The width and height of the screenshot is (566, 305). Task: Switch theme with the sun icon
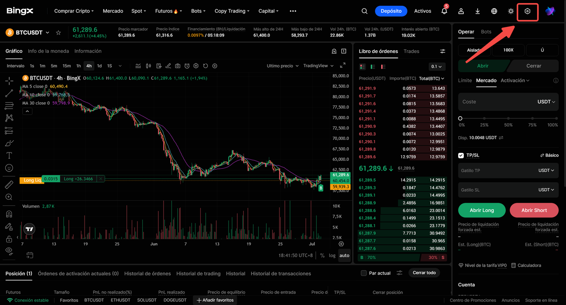[511, 11]
